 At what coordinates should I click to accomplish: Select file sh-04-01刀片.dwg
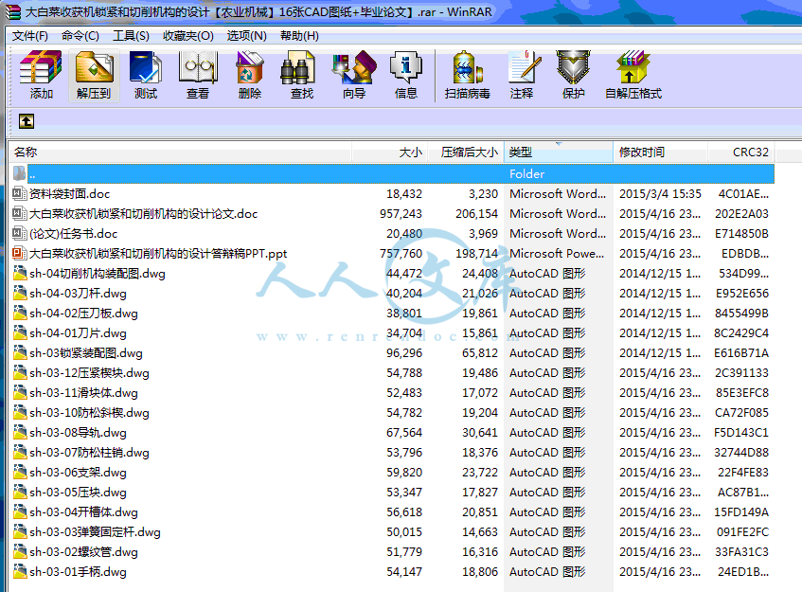(x=78, y=333)
